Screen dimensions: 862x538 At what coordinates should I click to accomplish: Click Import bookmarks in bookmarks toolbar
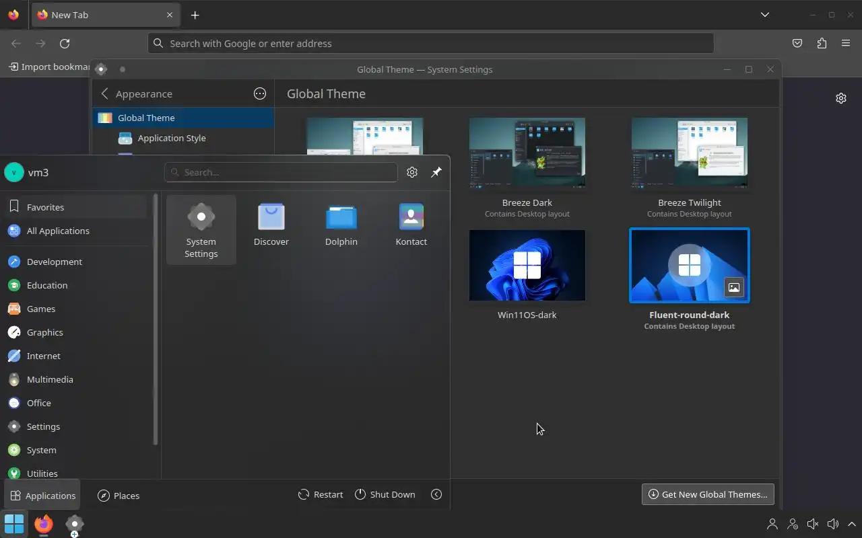(x=49, y=67)
